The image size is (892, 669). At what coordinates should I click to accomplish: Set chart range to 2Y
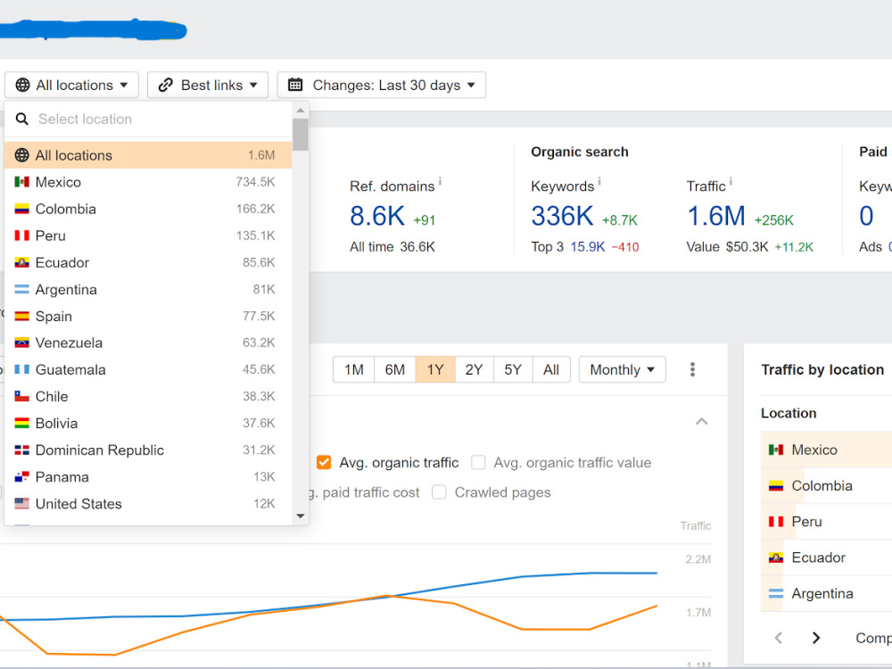[474, 370]
